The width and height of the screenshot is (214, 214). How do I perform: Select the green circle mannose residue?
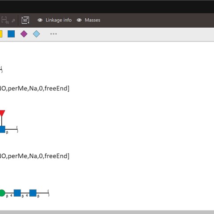(2, 193)
